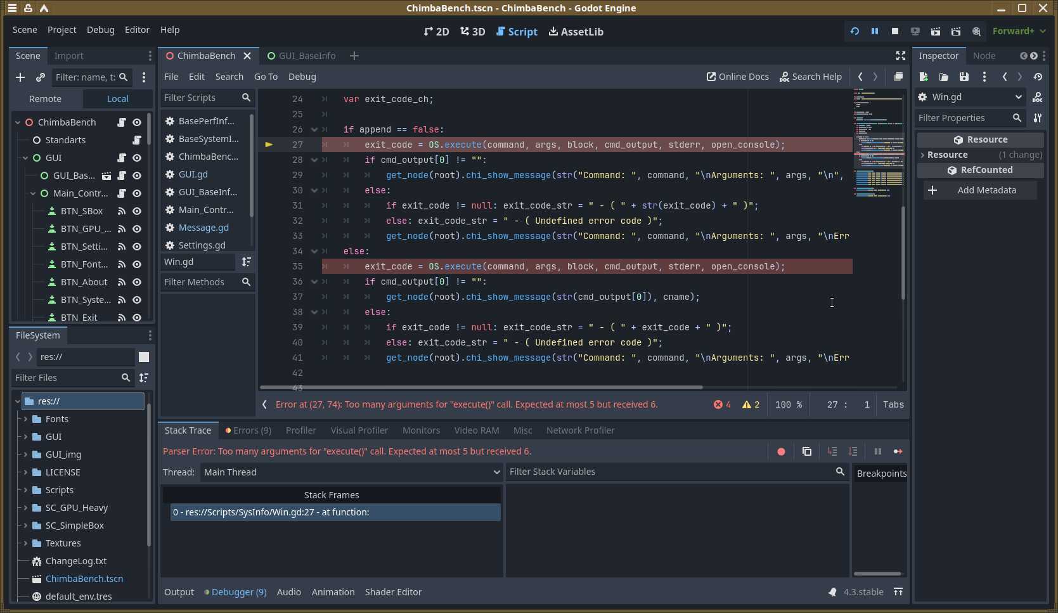Open the Errors (9) debugger tab
The image size is (1058, 613).
pos(248,430)
